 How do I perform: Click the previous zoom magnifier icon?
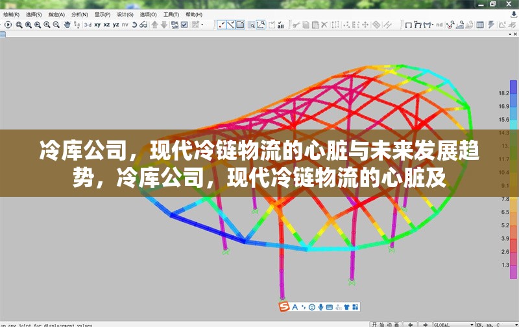click(38, 25)
